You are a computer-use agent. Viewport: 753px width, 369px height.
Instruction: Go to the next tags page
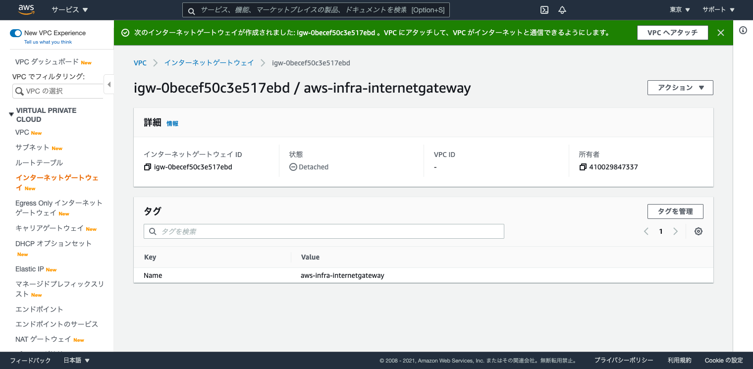[675, 231]
